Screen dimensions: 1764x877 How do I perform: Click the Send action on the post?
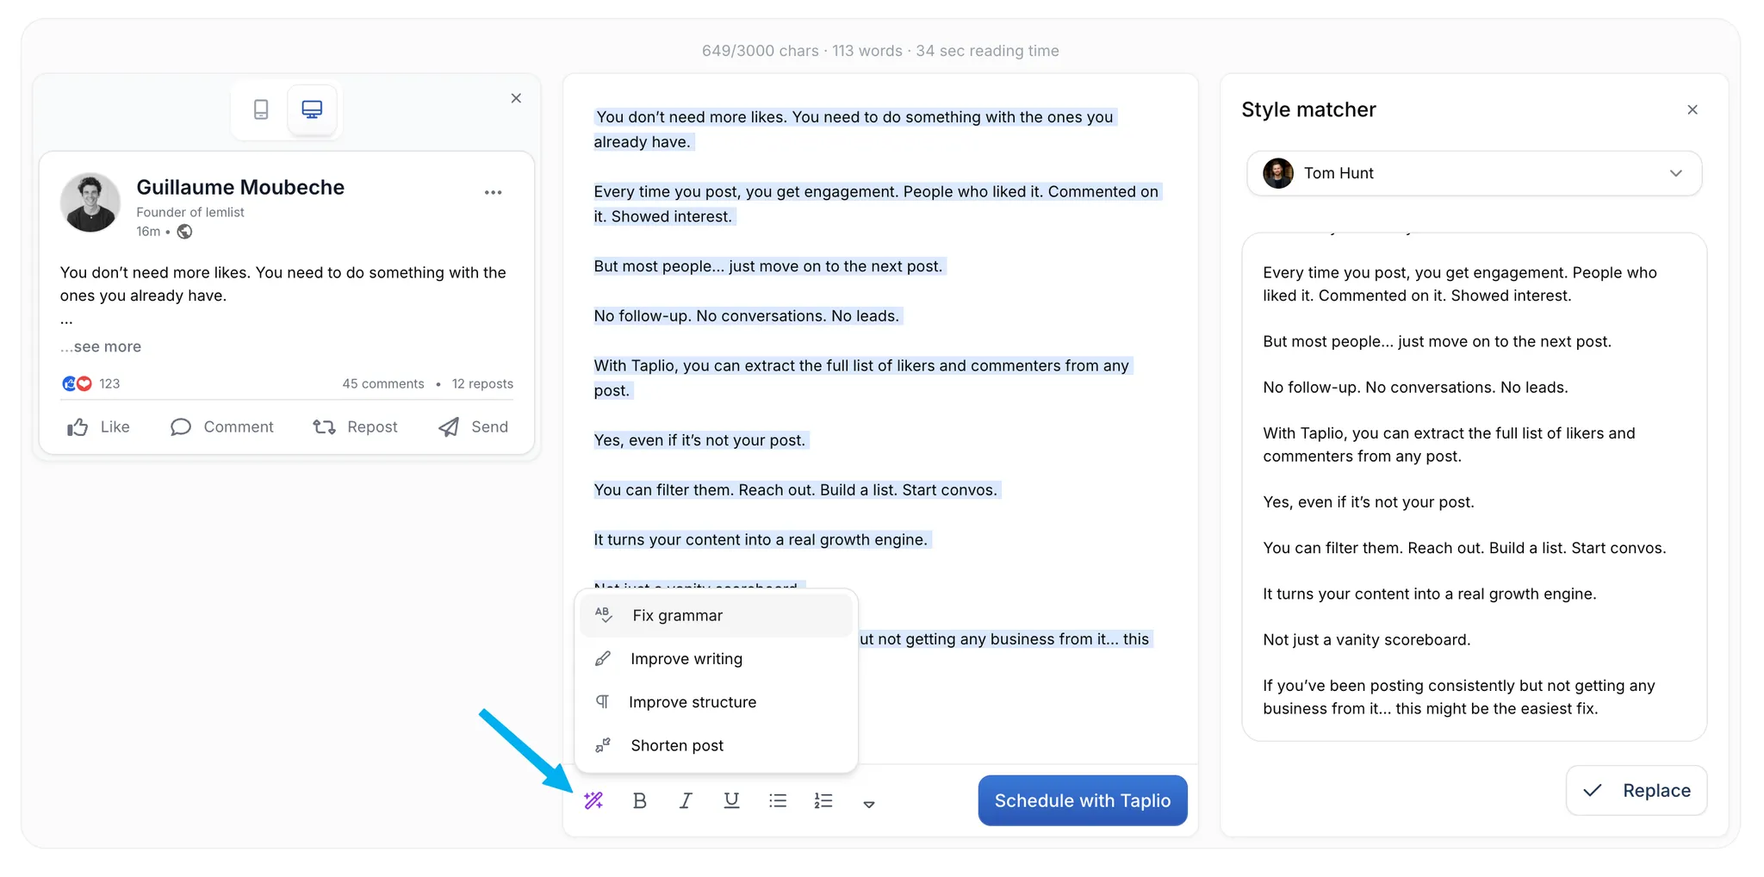[x=473, y=426]
